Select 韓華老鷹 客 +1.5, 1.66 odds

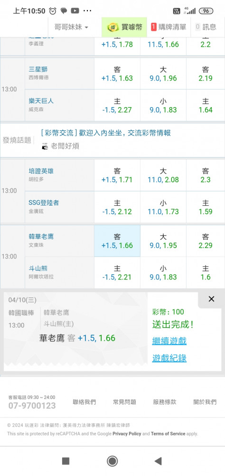click(117, 241)
